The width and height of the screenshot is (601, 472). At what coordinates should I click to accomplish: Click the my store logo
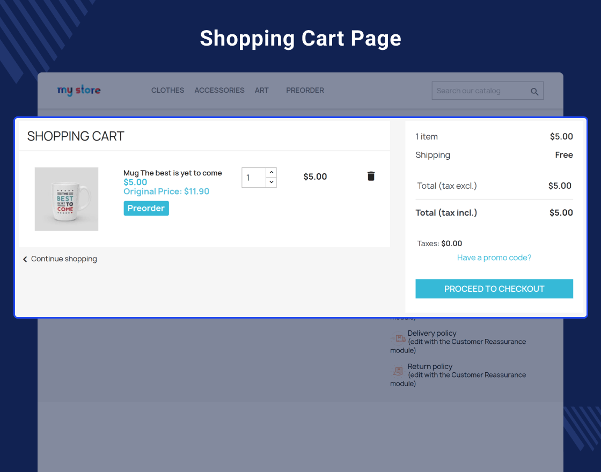pos(79,91)
